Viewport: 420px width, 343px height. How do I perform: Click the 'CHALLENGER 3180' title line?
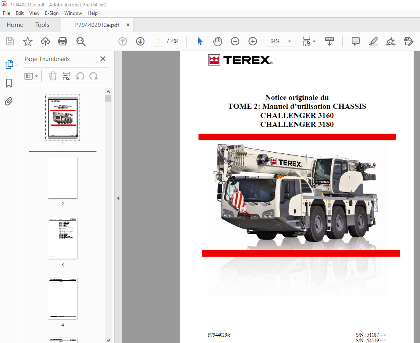click(297, 124)
